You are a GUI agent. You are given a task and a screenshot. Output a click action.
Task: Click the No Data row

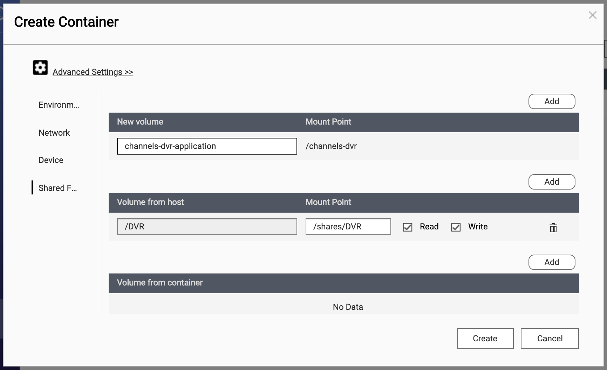point(348,307)
